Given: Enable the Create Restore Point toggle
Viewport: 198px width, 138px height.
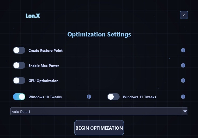Looking at the screenshot, I should pos(19,50).
